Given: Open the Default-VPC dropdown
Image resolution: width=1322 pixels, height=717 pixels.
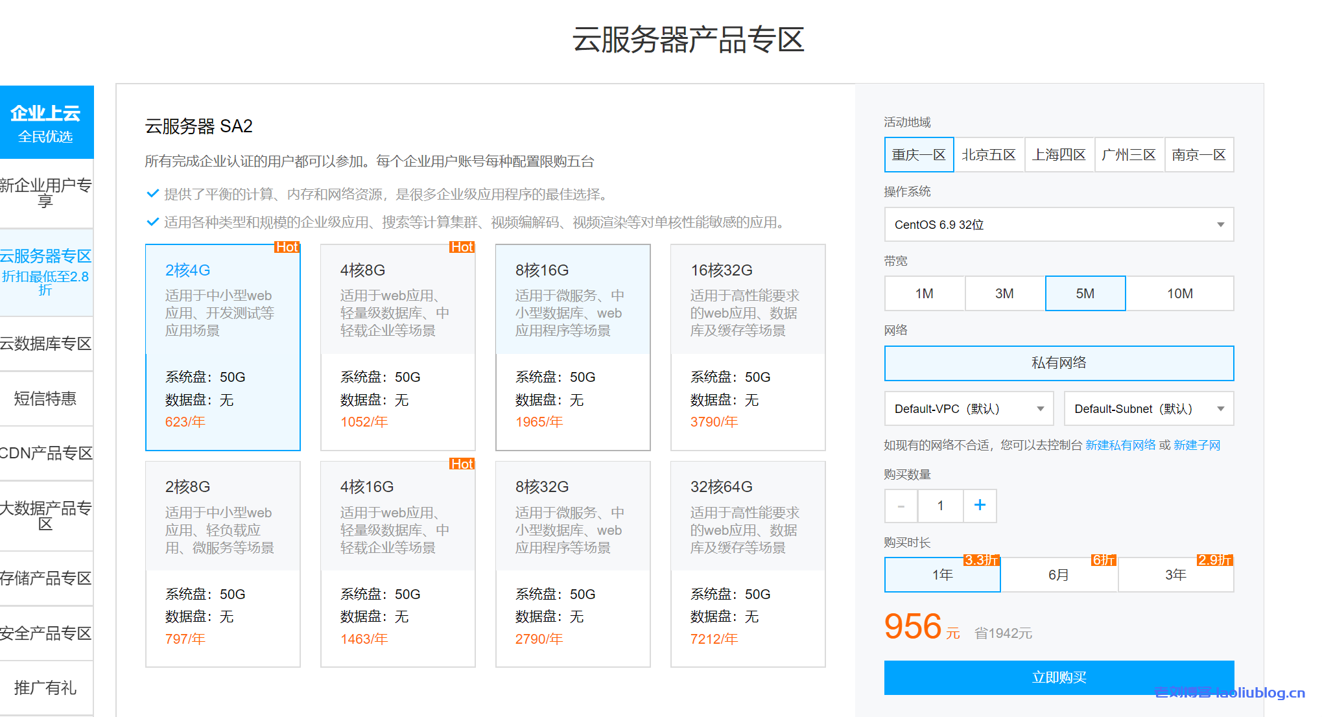Looking at the screenshot, I should (x=968, y=408).
